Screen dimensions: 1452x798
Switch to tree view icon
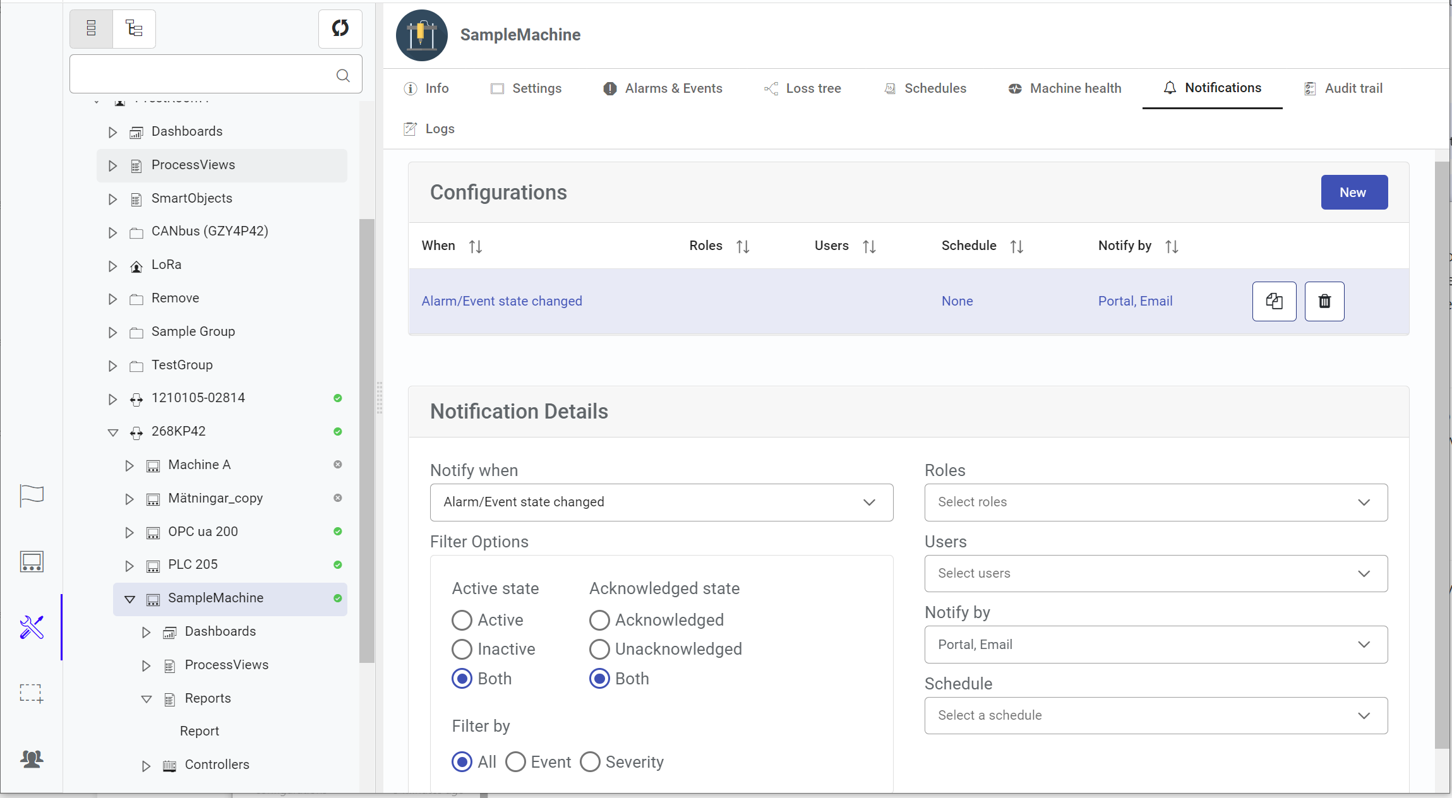(x=134, y=28)
